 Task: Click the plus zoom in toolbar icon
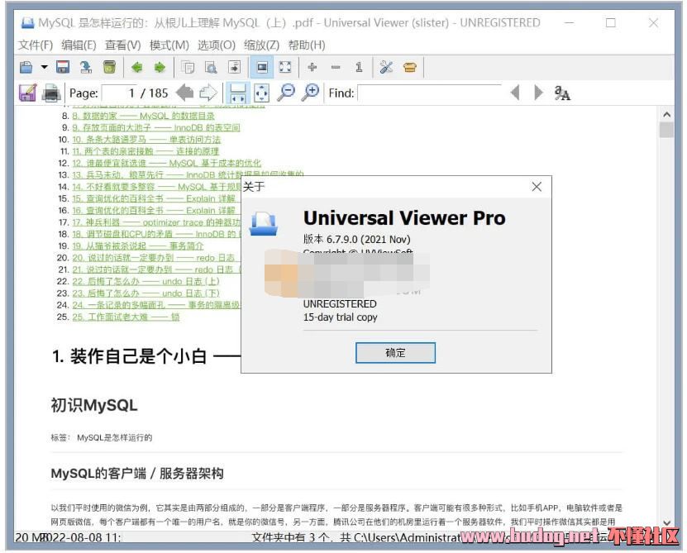click(312, 67)
